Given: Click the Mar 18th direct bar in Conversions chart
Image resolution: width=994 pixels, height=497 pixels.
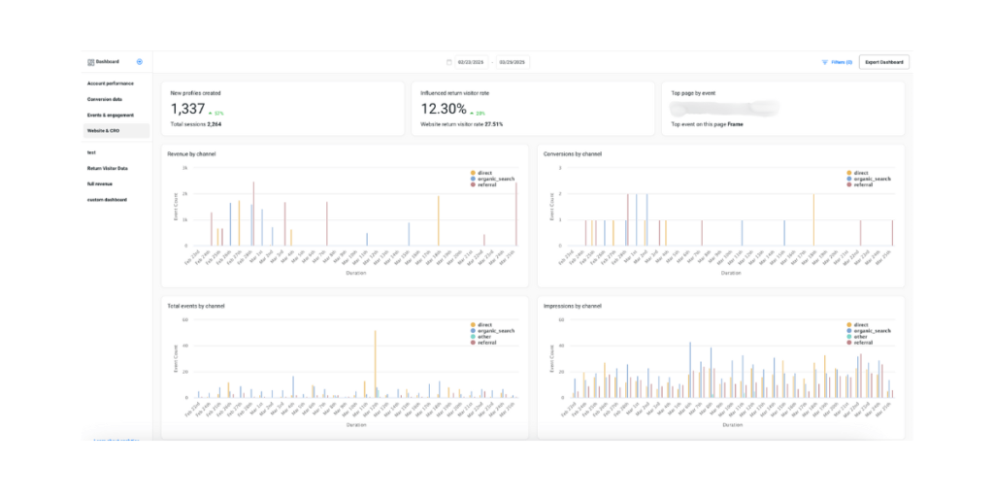Looking at the screenshot, I should [814, 220].
